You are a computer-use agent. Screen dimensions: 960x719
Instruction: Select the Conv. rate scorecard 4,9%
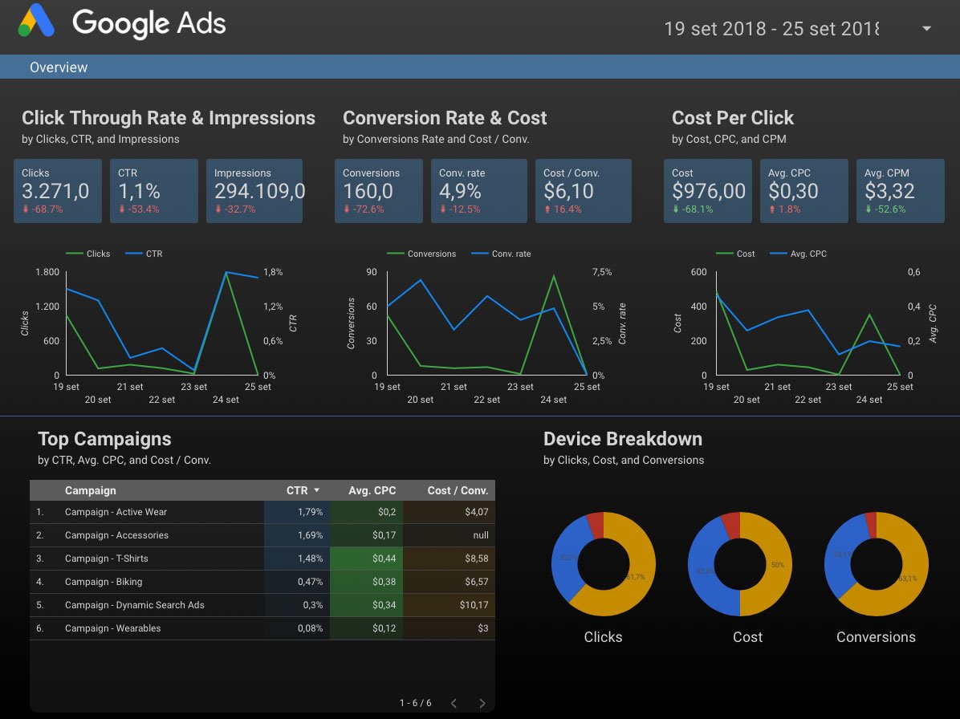[478, 191]
